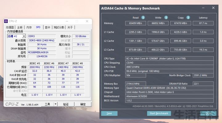Screen dimensions: 222x123
Task: Click the Chipset field Intel Alder Point-S Z690
Action: point(169,92)
